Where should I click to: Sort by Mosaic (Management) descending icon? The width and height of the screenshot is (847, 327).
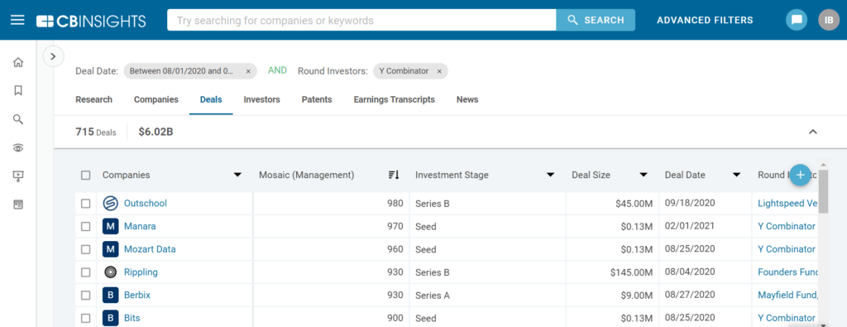tap(393, 175)
